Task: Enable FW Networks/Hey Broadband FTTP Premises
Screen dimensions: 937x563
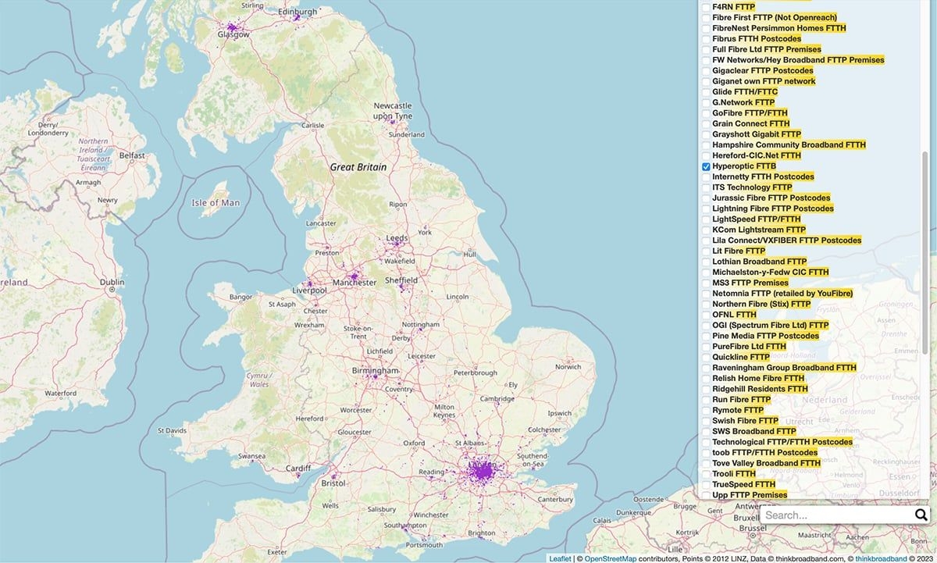Action: click(x=706, y=60)
